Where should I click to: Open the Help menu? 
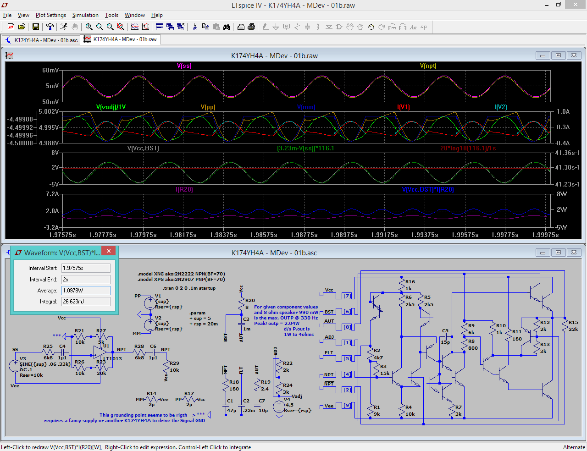point(157,15)
